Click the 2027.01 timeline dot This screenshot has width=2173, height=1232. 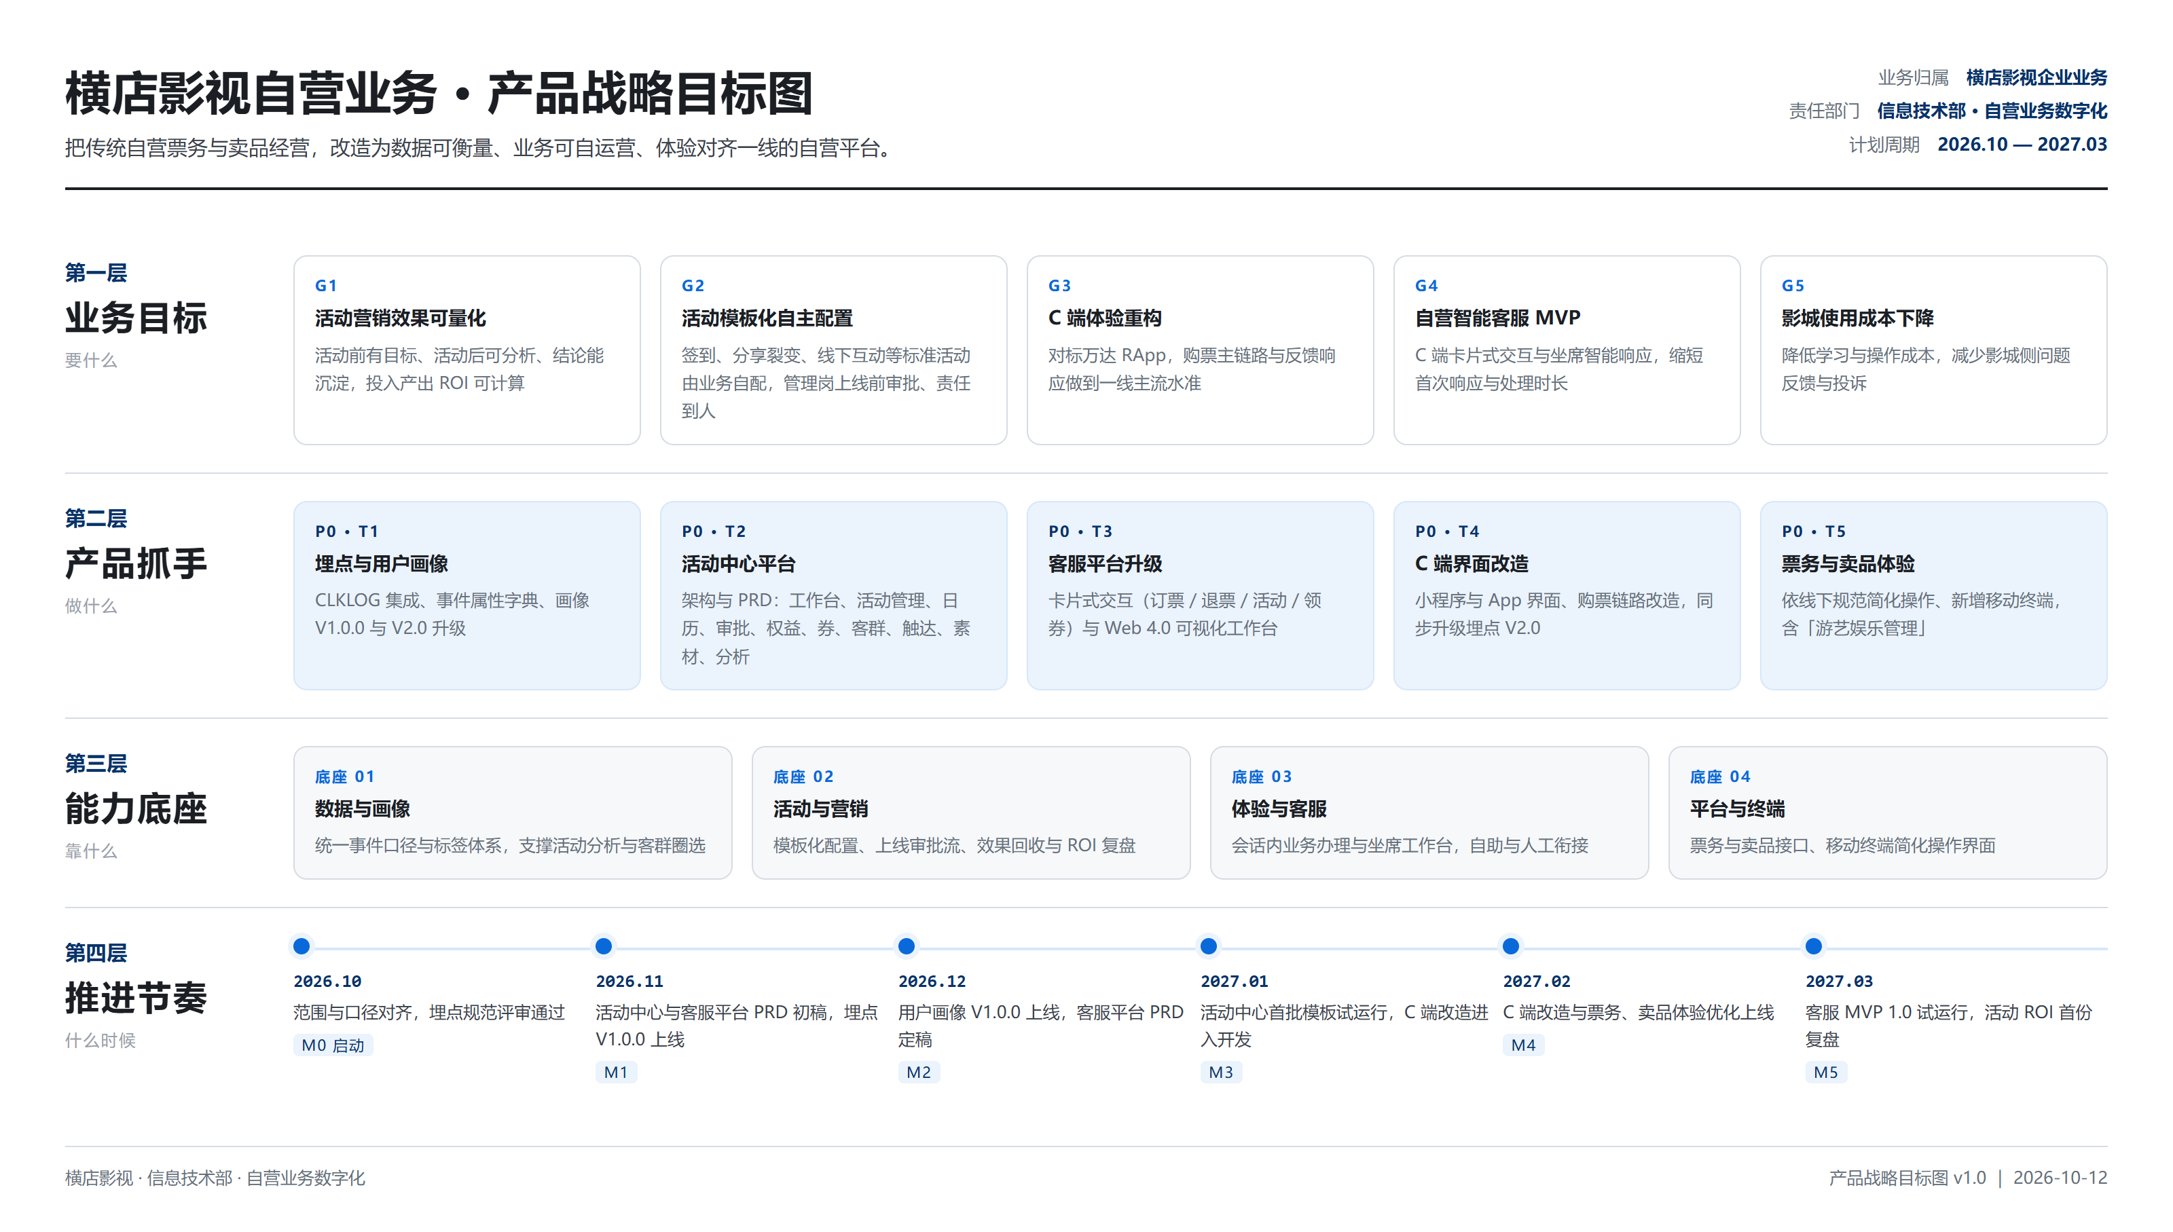click(x=1209, y=946)
